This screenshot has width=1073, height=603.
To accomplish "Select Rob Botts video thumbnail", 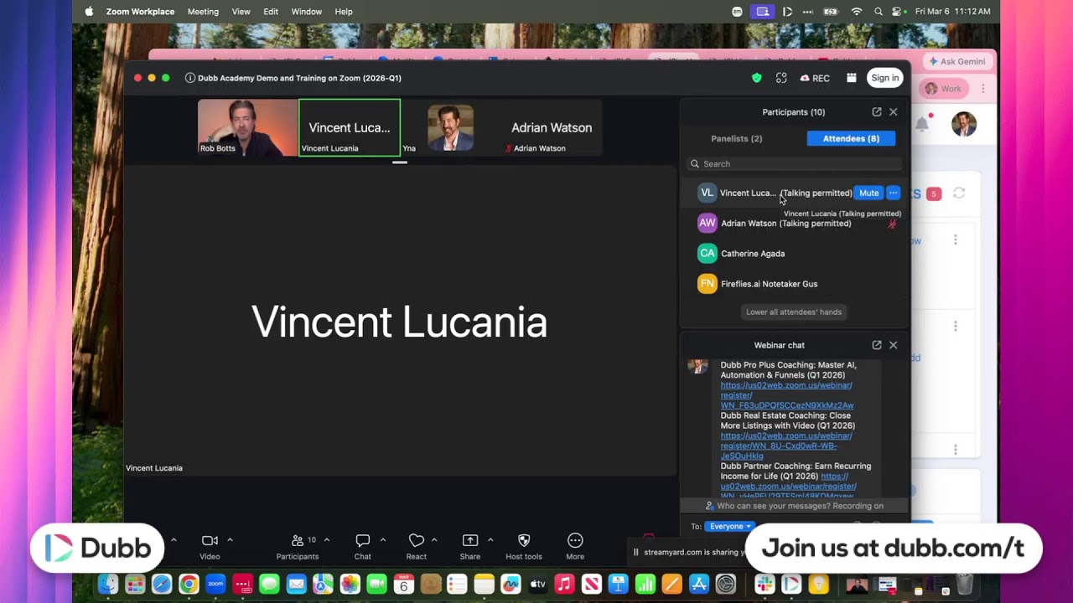I will click(x=248, y=127).
